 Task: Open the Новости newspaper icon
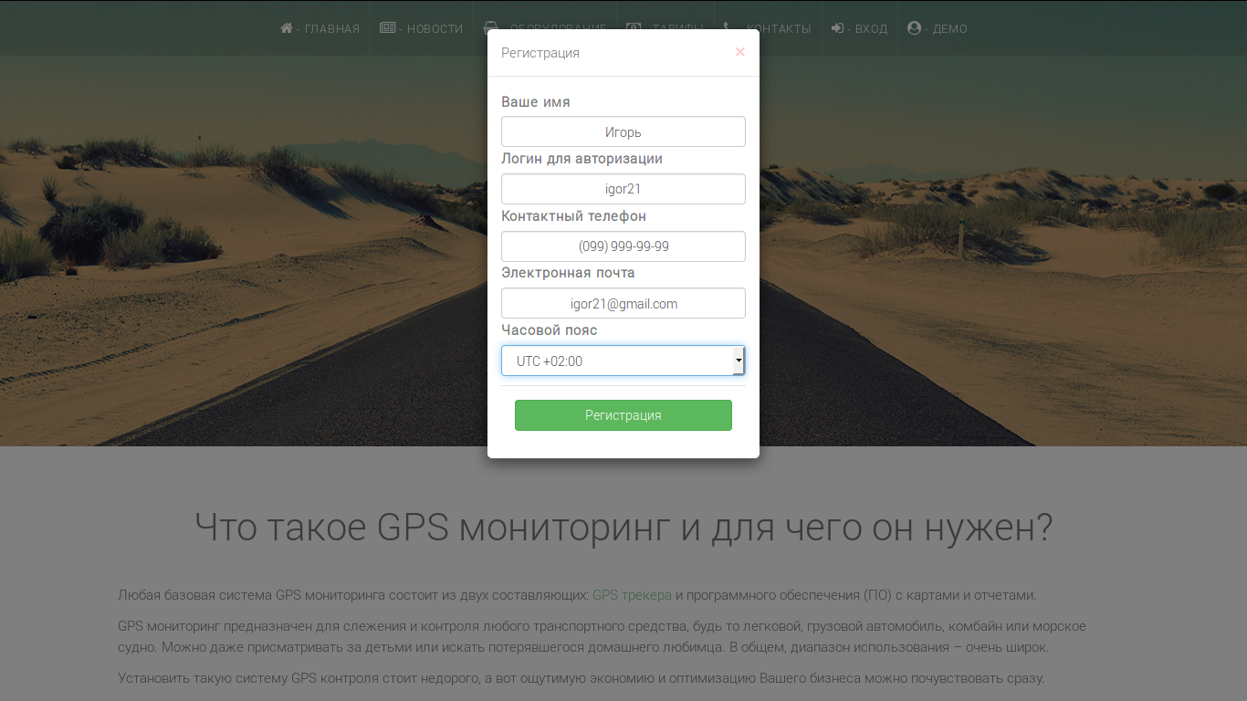387,28
